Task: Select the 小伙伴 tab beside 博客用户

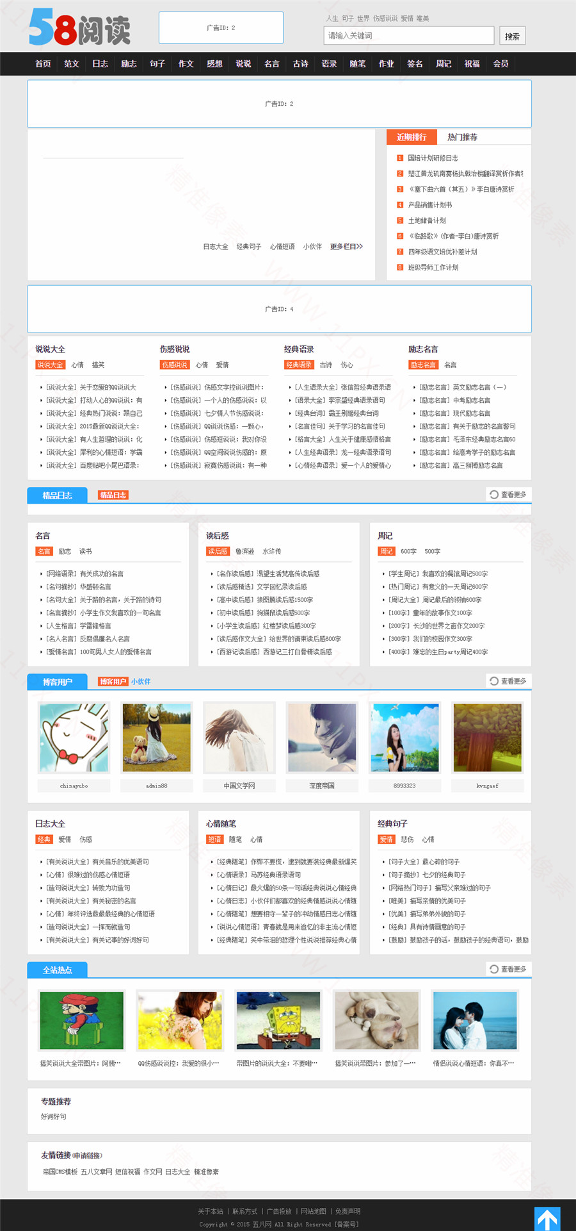Action: coord(141,682)
